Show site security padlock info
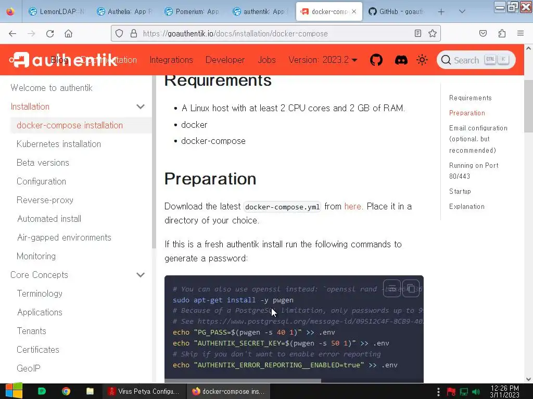Viewport: 533px width, 399px height. (134, 33)
